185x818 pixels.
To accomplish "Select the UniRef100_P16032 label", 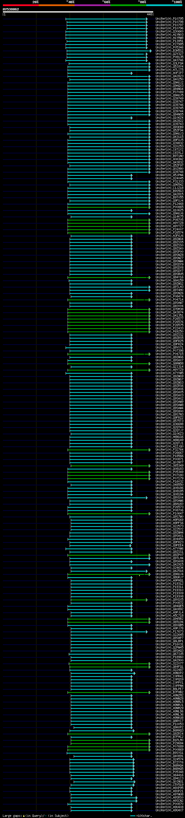I will [x=169, y=481].
